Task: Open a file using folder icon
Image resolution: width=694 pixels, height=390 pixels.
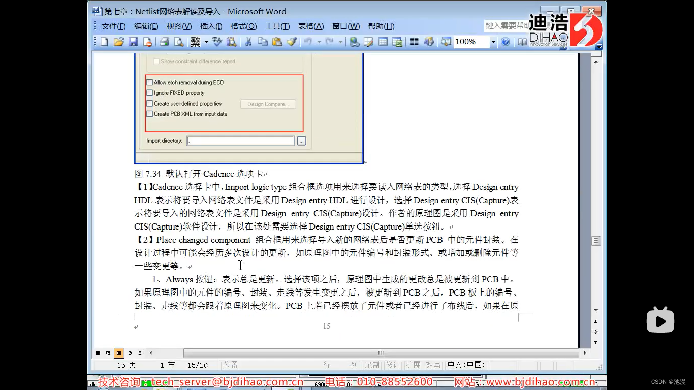Action: coord(118,42)
